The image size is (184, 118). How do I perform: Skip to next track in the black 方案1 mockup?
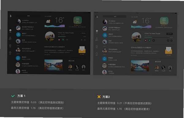click(67, 40)
